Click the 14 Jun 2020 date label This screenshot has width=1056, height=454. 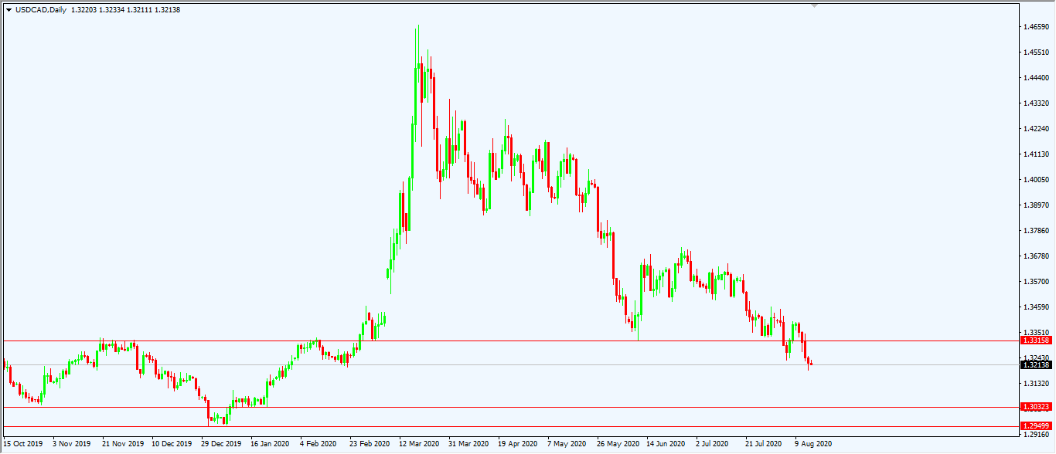(x=666, y=444)
